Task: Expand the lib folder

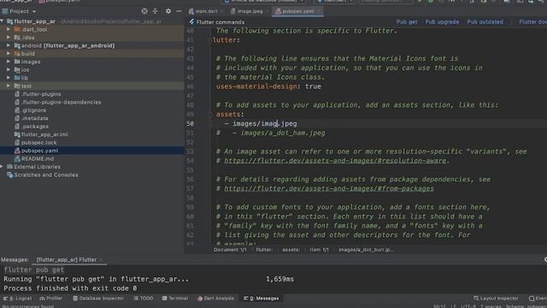Action: pyautogui.click(x=9, y=78)
